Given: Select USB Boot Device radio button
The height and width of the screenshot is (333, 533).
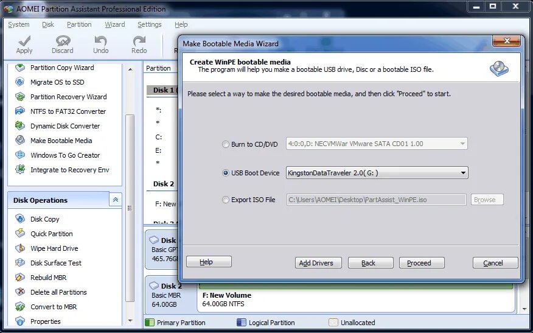Looking at the screenshot, I should pos(225,173).
